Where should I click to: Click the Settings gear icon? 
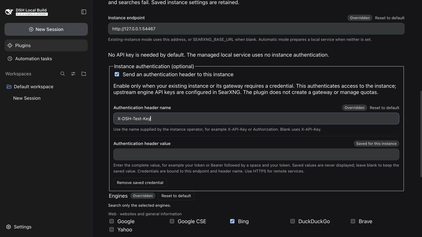point(9,227)
